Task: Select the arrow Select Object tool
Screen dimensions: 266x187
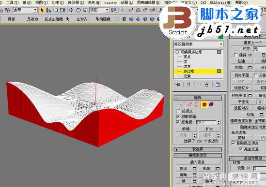Action: [42, 10]
